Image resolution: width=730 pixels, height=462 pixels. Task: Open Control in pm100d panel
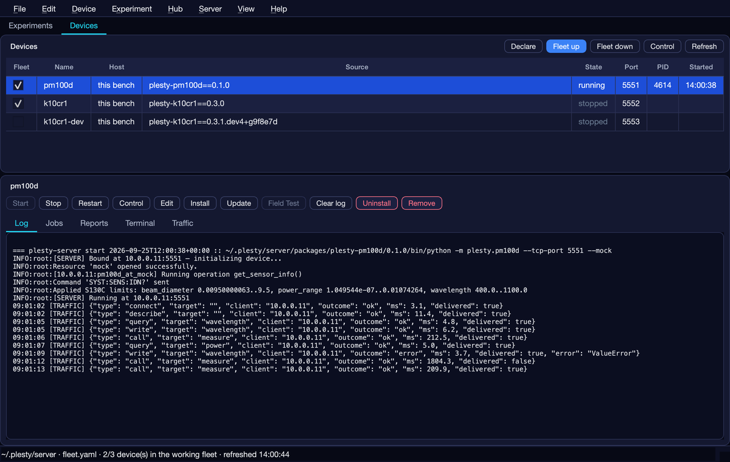pyautogui.click(x=131, y=203)
